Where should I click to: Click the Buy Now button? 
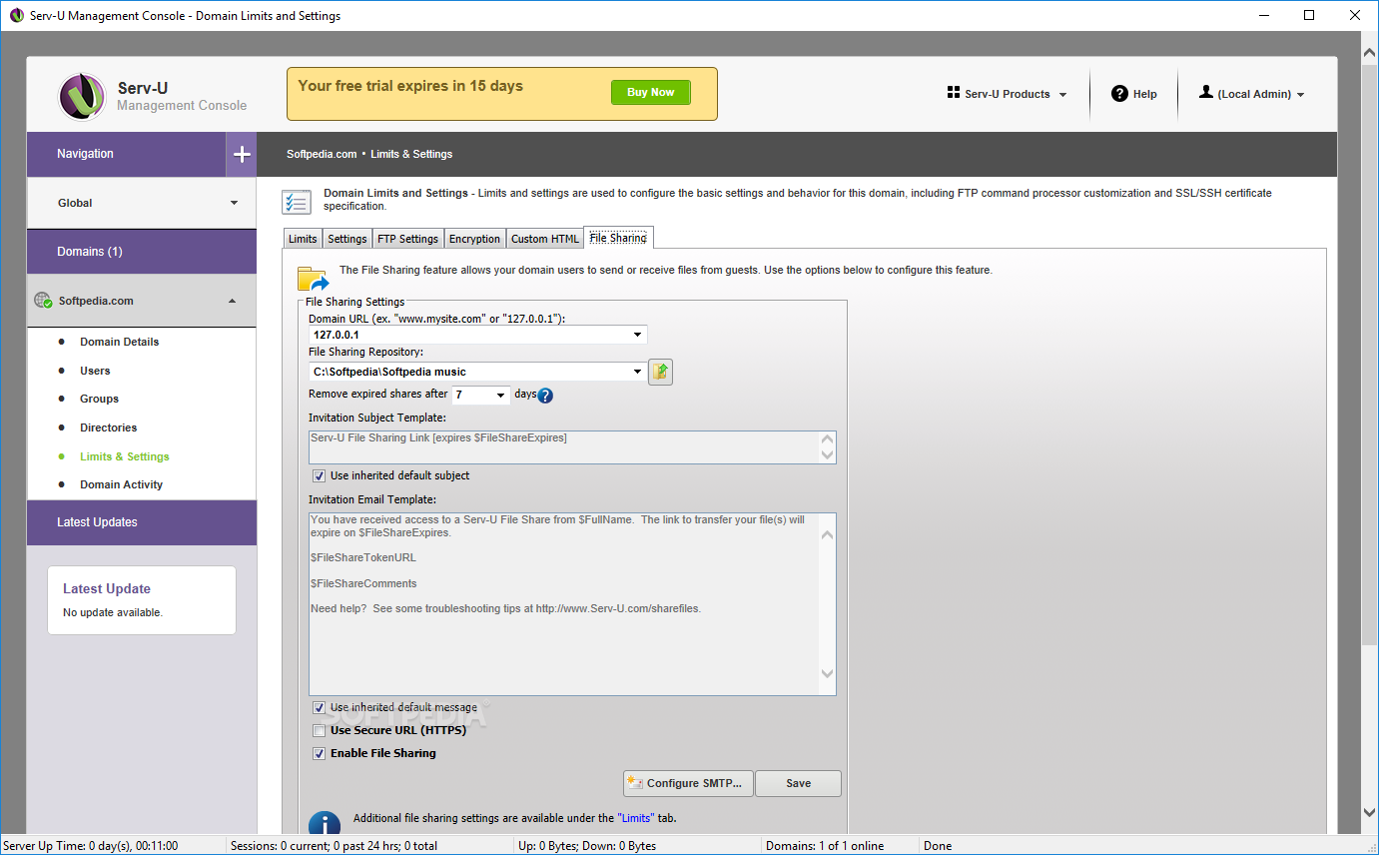coord(650,92)
